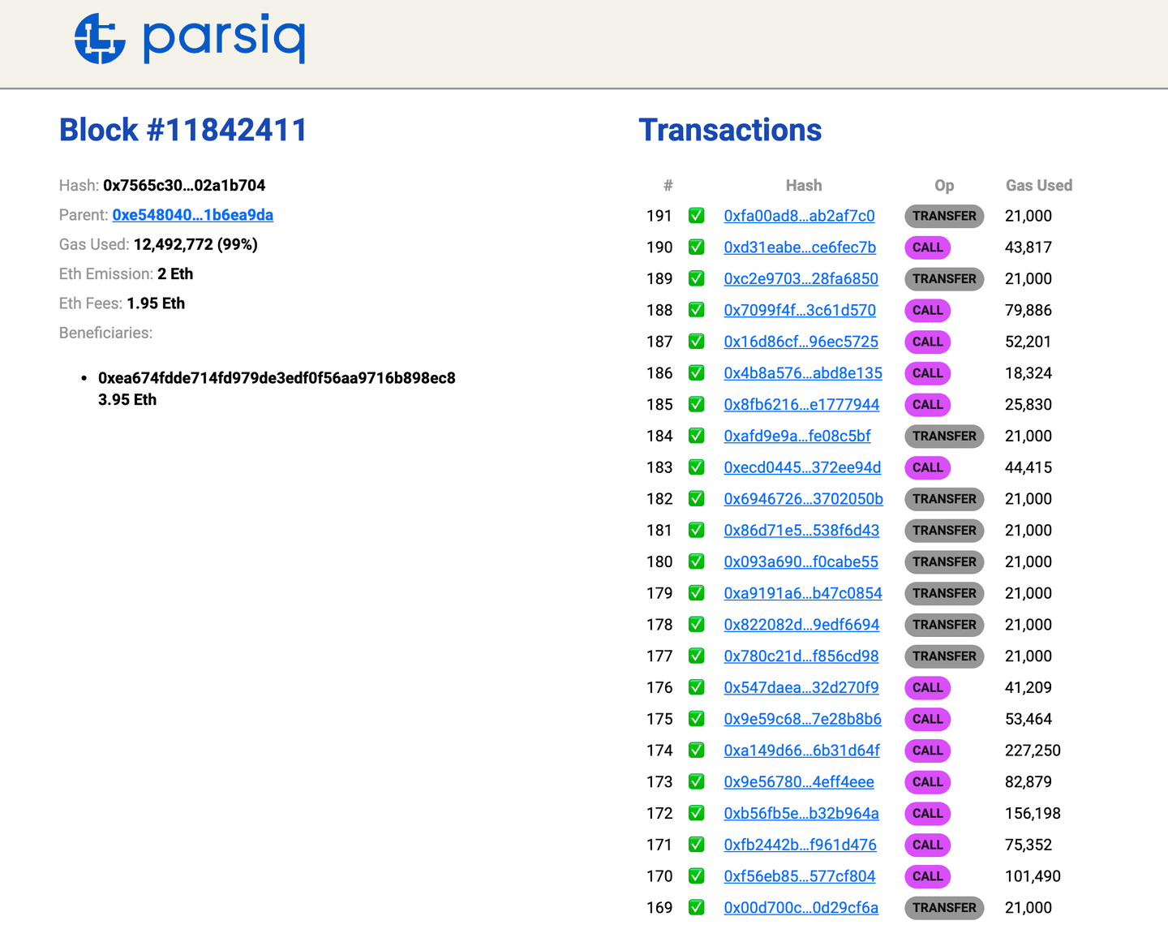This screenshot has width=1168, height=925.
Task: Click the Hash column header
Action: click(804, 185)
